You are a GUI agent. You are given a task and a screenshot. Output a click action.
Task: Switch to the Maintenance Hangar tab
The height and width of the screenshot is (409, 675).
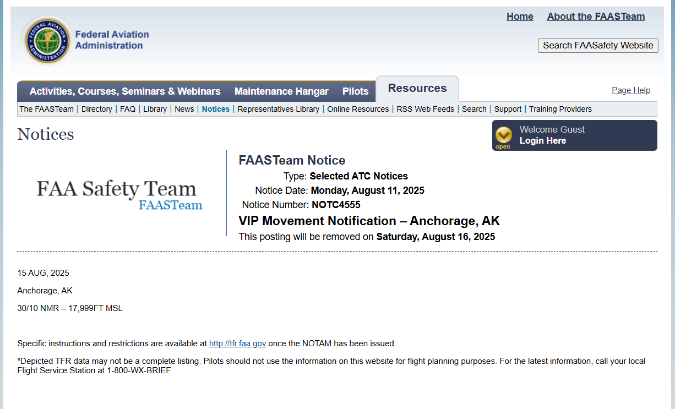(281, 91)
